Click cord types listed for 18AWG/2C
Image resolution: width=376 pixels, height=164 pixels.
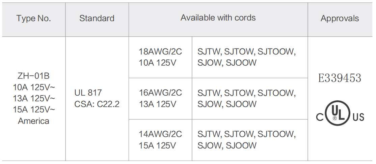coord(247,57)
